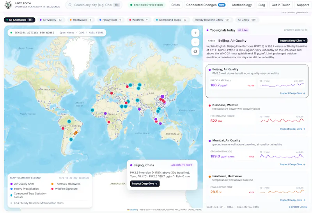Zoom out the map with minus button
Viewport: 312px width, 213px height.
[195, 42]
